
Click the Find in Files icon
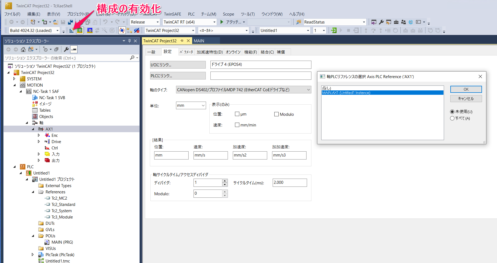299,22
